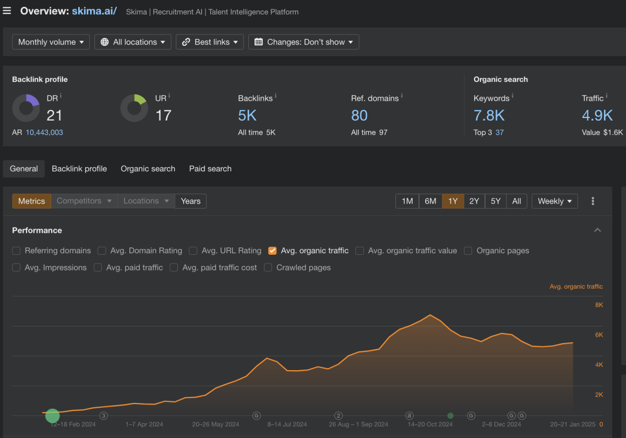Viewport: 626px width, 438px height.
Task: Open the Weekly interval dropdown
Action: [x=555, y=201]
